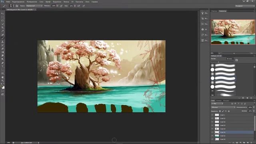
Task: Open the layer Fill arrow in Layers panel
Action: point(254,111)
